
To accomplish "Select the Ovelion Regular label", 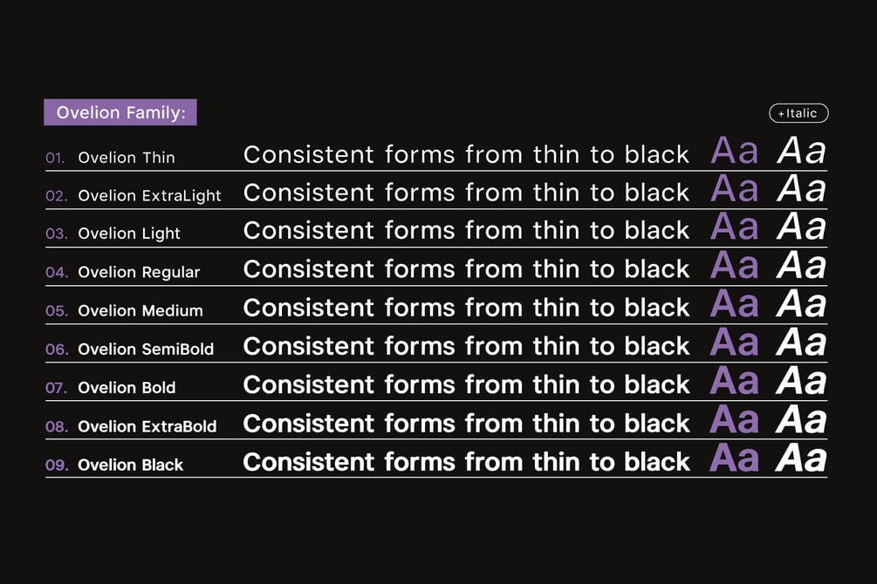I will click(x=139, y=272).
